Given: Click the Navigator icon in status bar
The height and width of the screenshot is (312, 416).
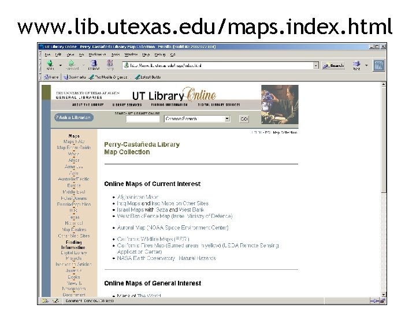Looking at the screenshot, I should click(x=45, y=301).
